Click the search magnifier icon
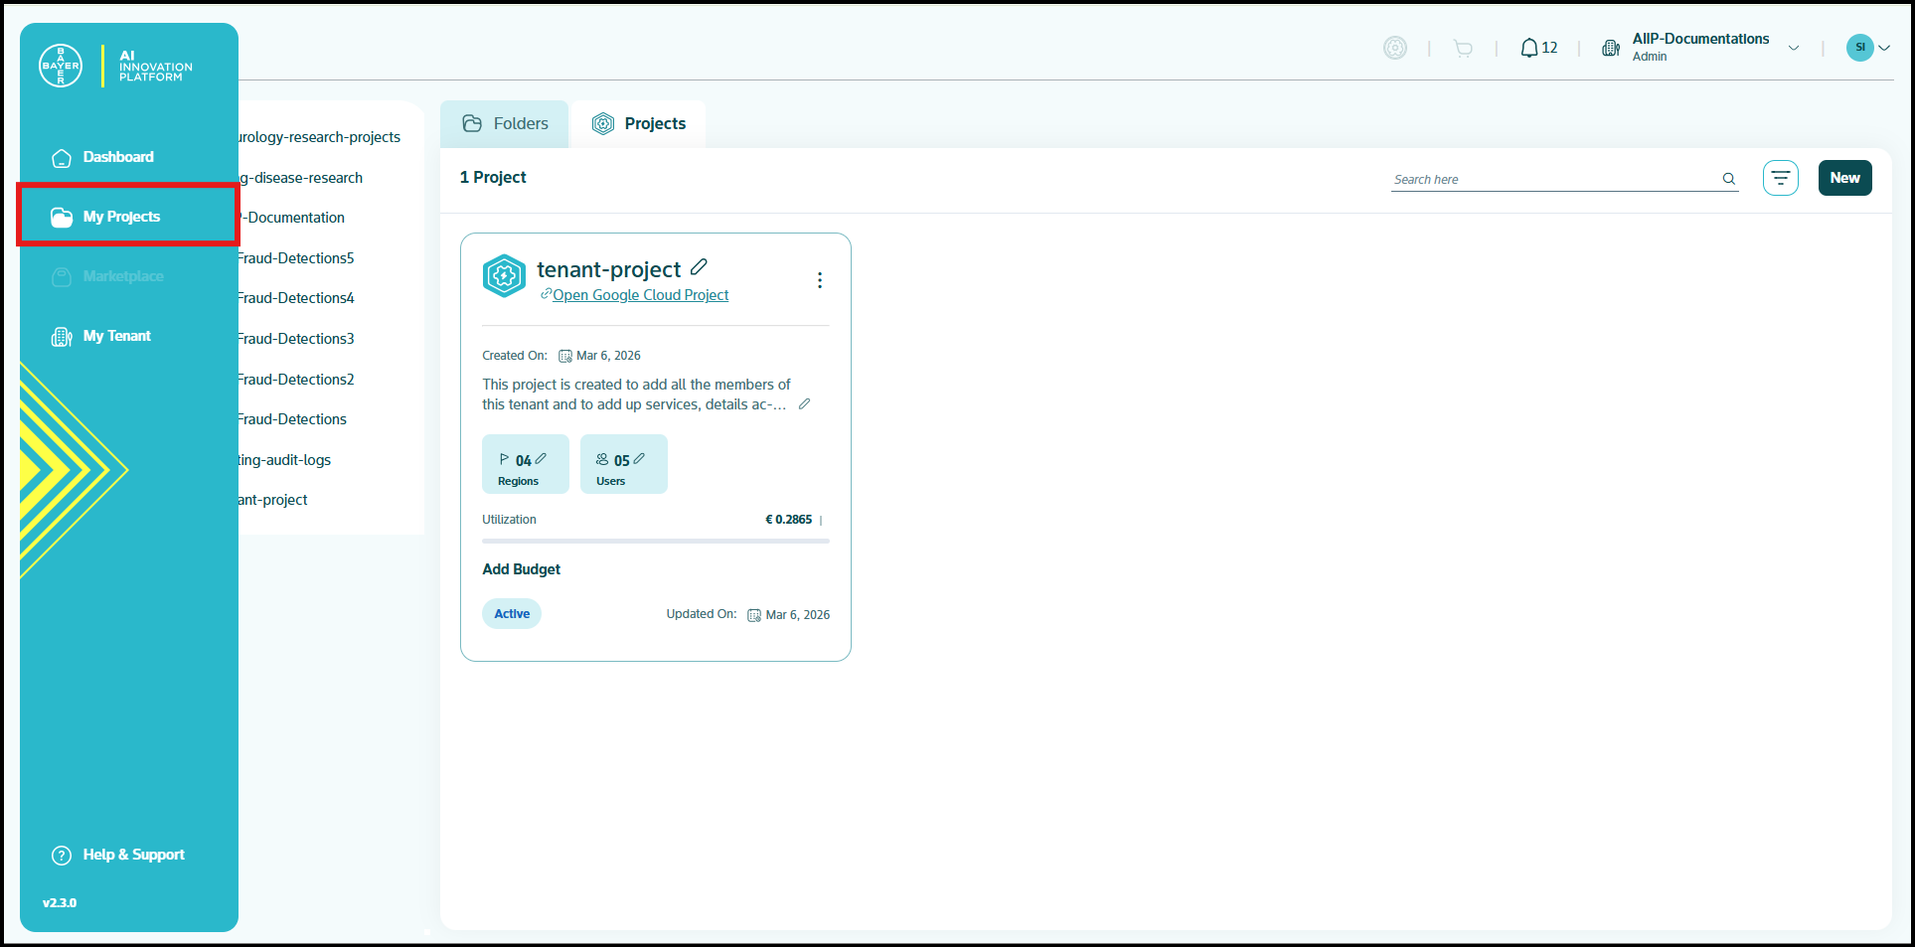 (1728, 179)
